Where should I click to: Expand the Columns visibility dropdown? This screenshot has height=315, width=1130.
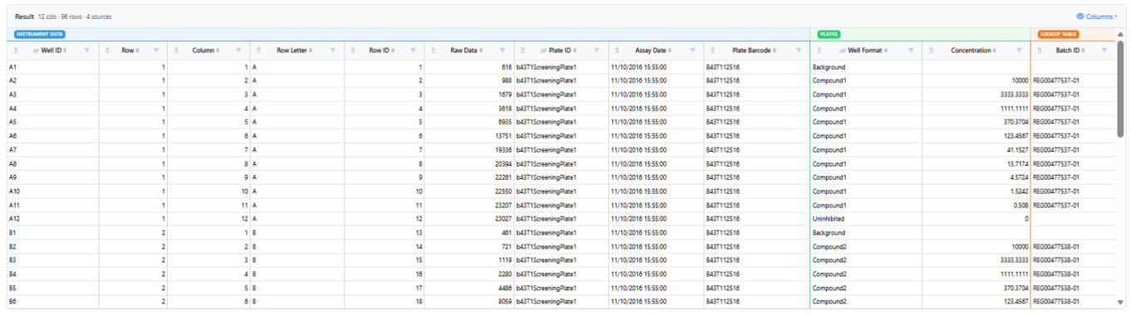1097,16
